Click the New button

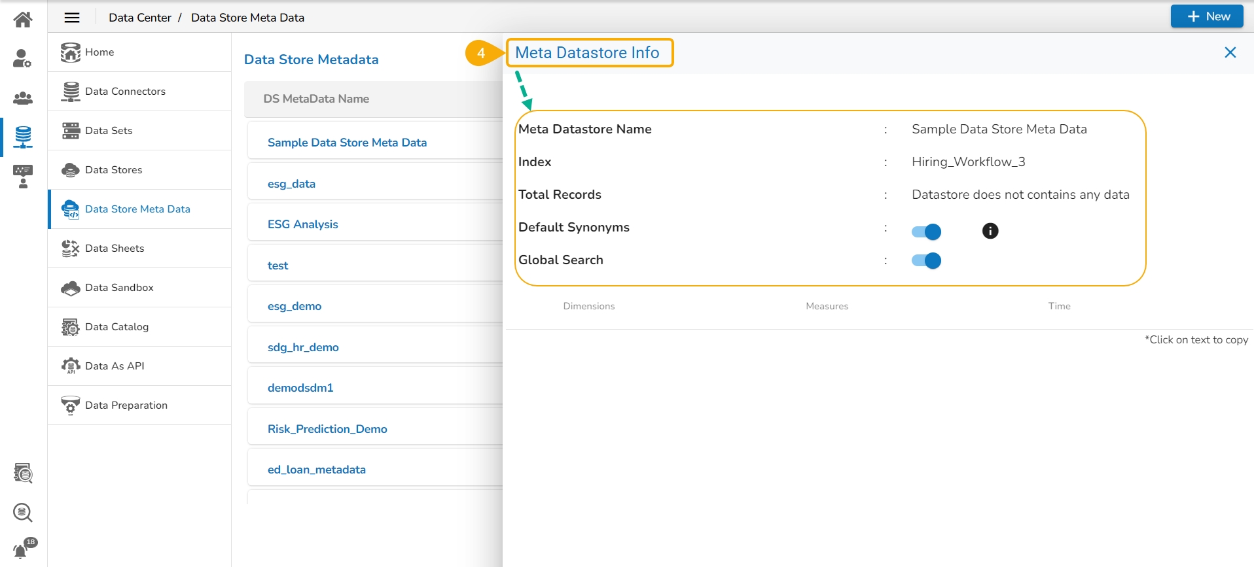[x=1207, y=16]
